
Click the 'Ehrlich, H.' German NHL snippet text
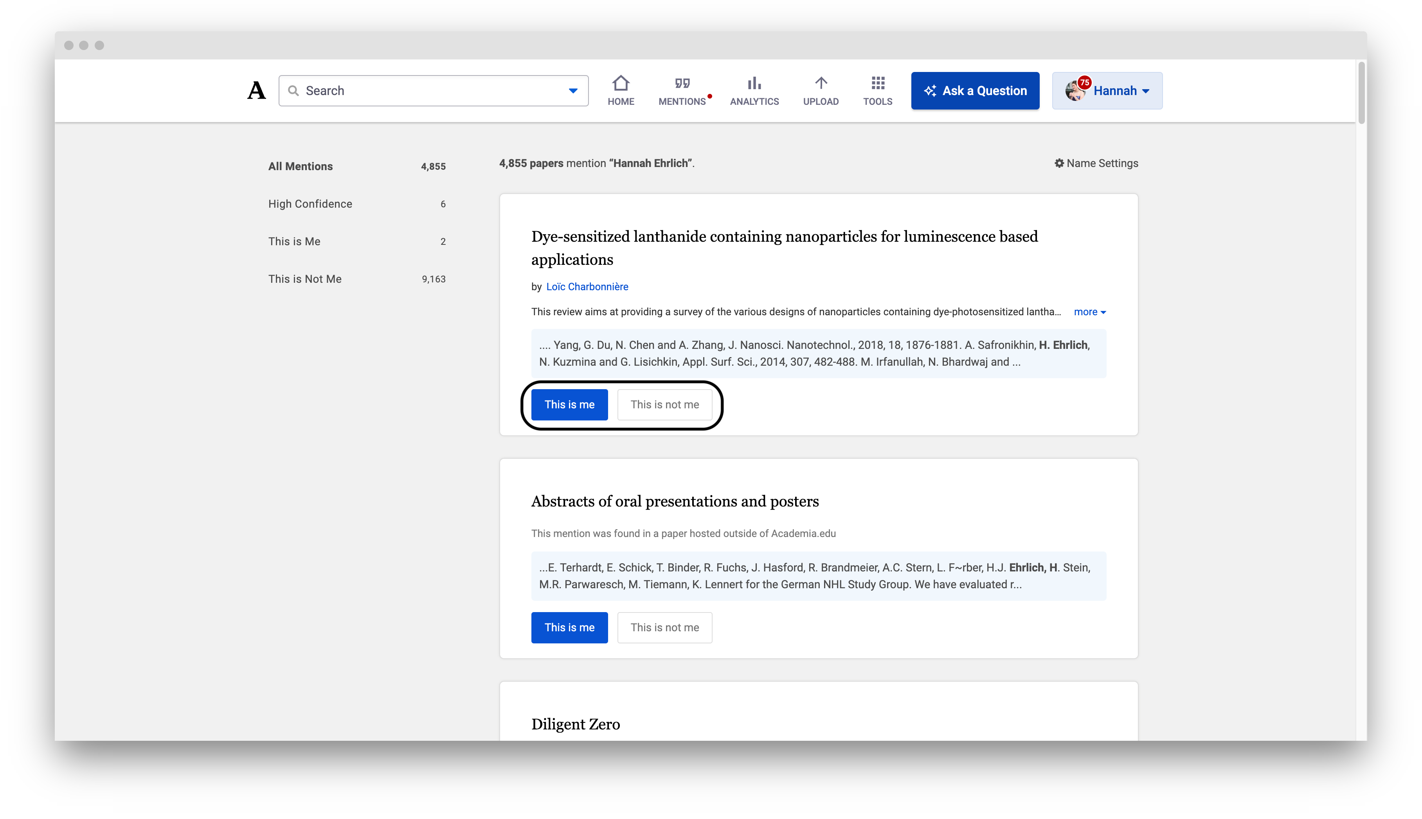point(818,576)
